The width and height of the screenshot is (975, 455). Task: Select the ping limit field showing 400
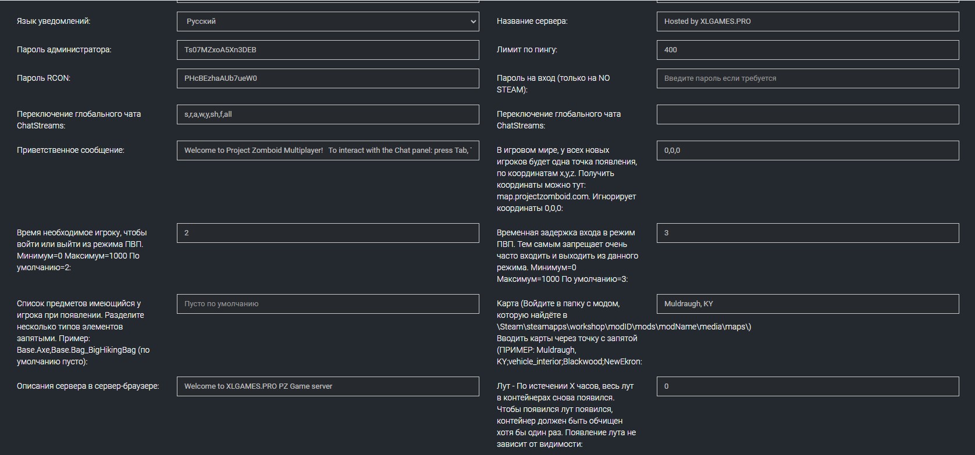[x=807, y=50]
